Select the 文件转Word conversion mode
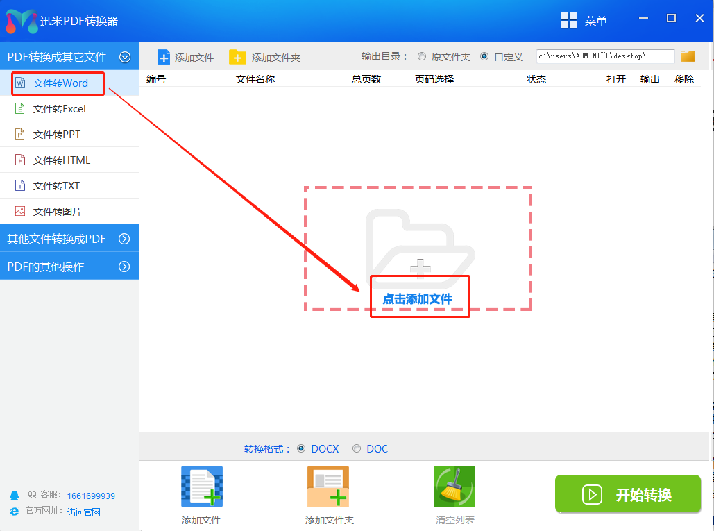Viewport: 714px width, 531px height. click(57, 83)
